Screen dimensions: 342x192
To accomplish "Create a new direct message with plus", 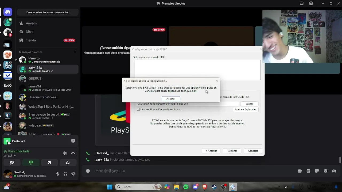I will tap(75, 52).
